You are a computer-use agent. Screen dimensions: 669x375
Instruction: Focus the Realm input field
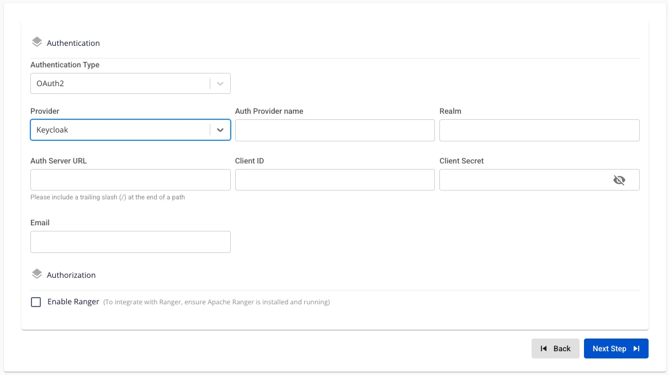point(539,130)
